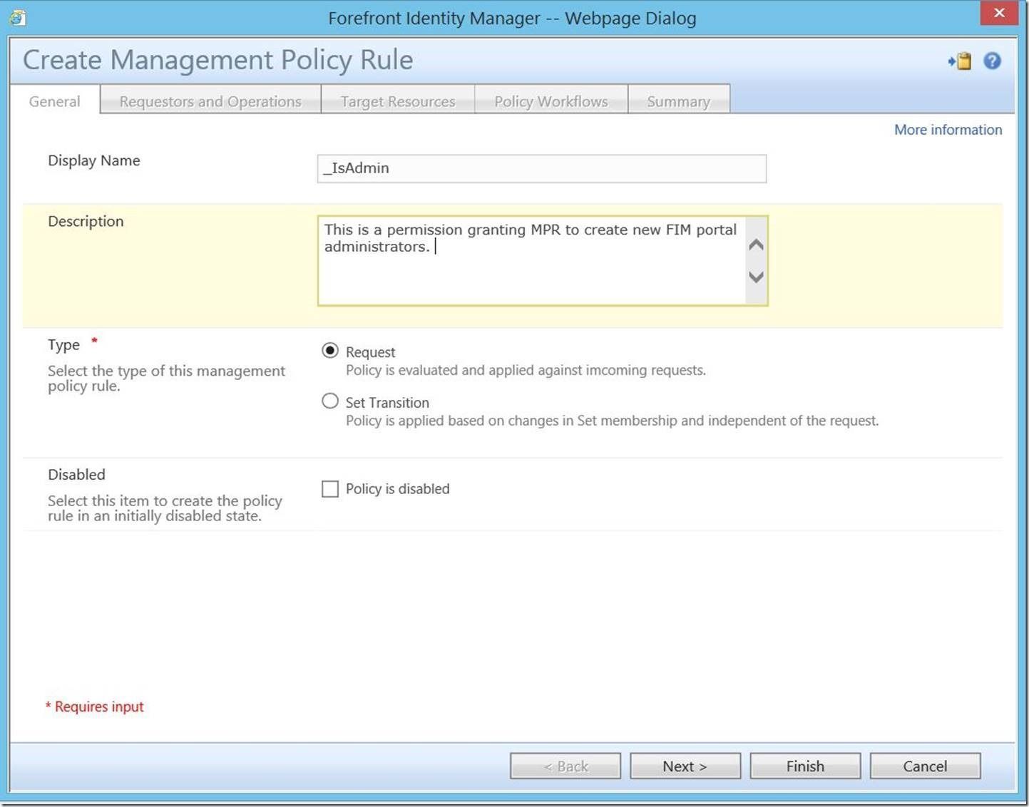The height and width of the screenshot is (807, 1029).
Task: Click the 'Type' section label
Action: [63, 345]
